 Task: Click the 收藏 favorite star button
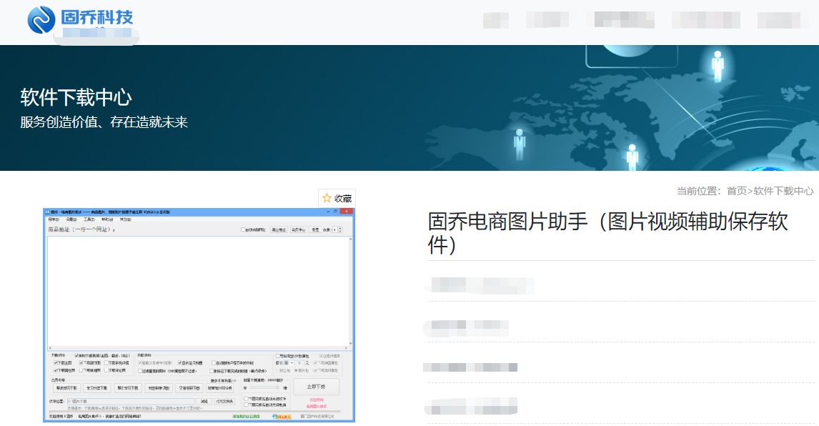pyautogui.click(x=337, y=198)
